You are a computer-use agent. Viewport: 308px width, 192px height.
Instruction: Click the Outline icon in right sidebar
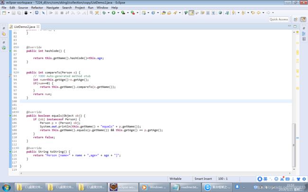(x=304, y=34)
